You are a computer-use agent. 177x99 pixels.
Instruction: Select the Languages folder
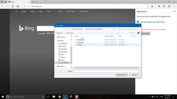pyautogui.click(x=80, y=42)
